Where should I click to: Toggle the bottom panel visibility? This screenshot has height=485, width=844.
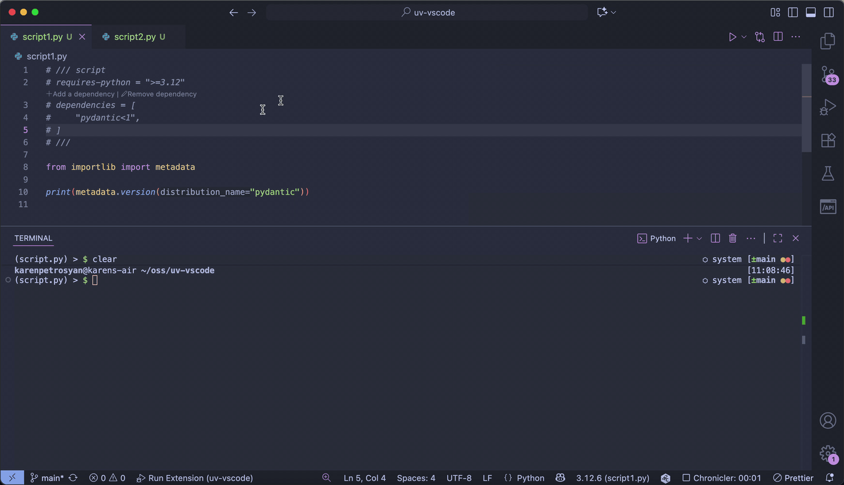(811, 12)
